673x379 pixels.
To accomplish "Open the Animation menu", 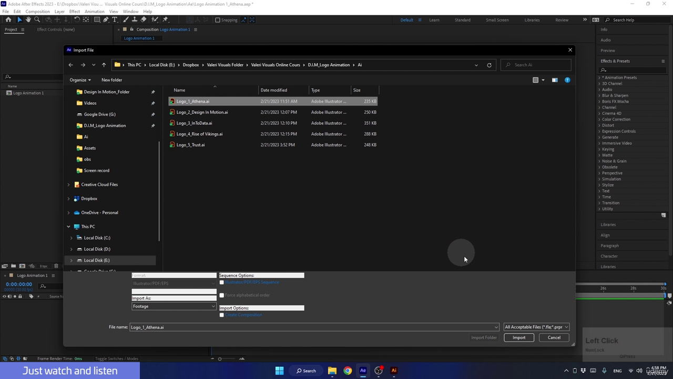I will pyautogui.click(x=95, y=11).
